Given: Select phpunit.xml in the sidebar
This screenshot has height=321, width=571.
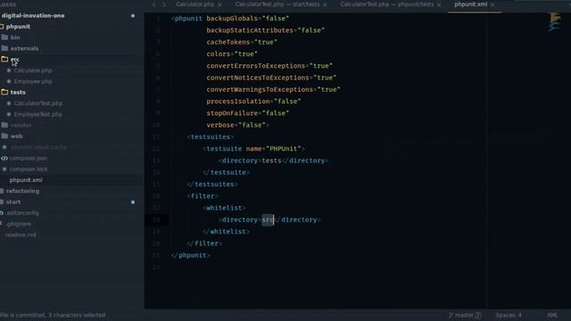Looking at the screenshot, I should tap(26, 180).
